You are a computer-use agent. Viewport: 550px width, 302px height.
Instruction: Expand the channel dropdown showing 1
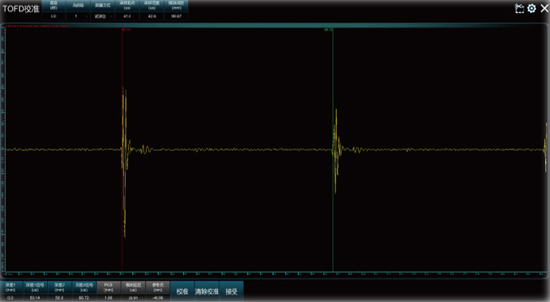coord(78,16)
